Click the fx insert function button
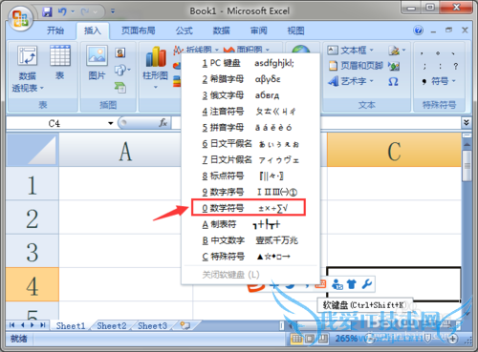 163,123
